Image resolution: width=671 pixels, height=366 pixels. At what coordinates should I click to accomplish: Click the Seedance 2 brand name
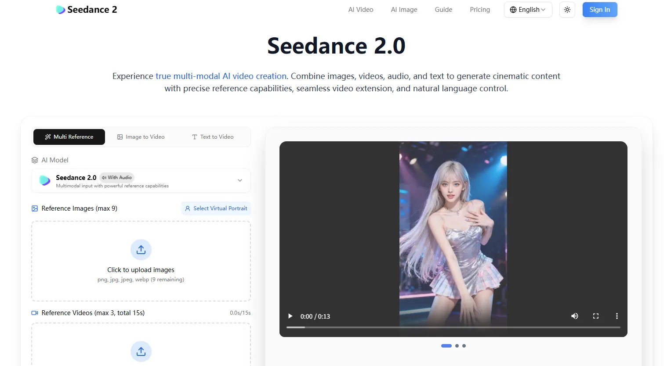92,10
